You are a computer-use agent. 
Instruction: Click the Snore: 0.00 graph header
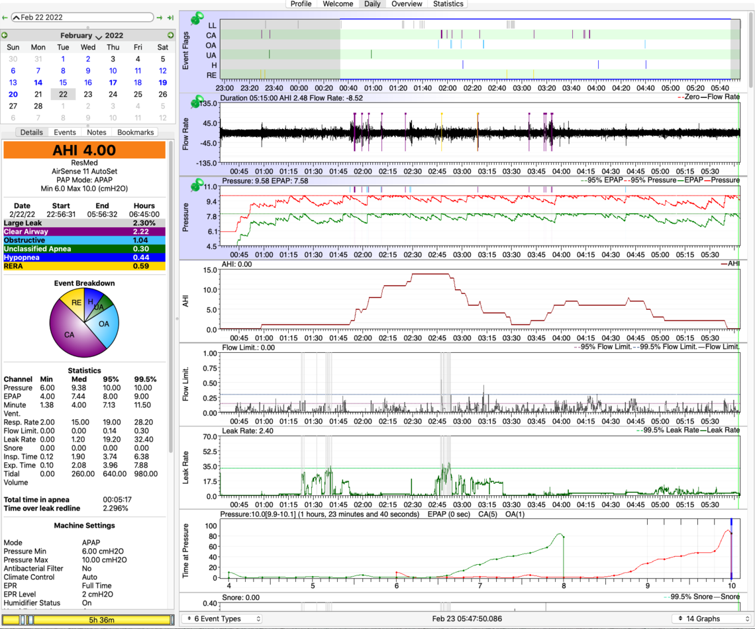241,597
